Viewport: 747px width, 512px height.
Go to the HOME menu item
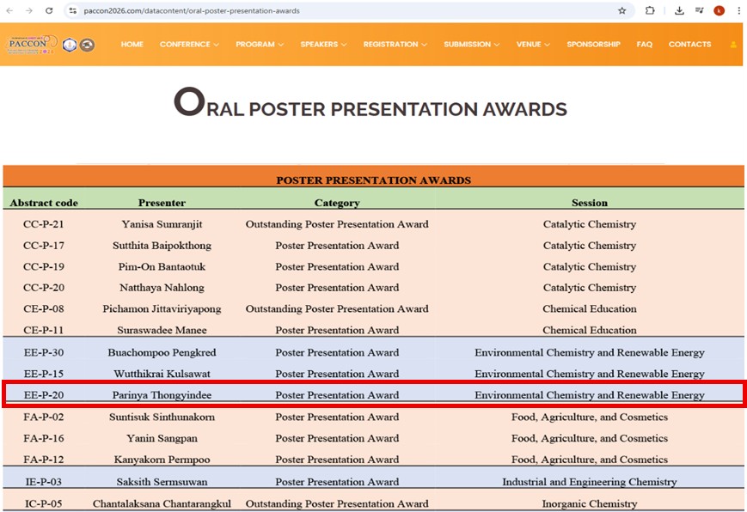click(132, 45)
